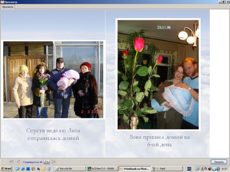
Task: Select the Просмотр tab
Action: point(7,7)
